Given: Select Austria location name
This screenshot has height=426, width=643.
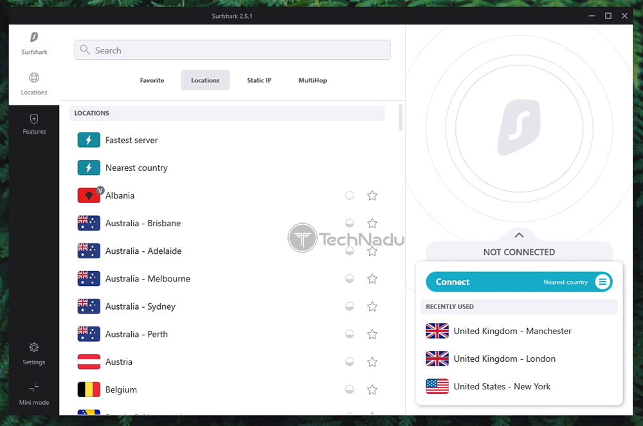Looking at the screenshot, I should click(119, 362).
